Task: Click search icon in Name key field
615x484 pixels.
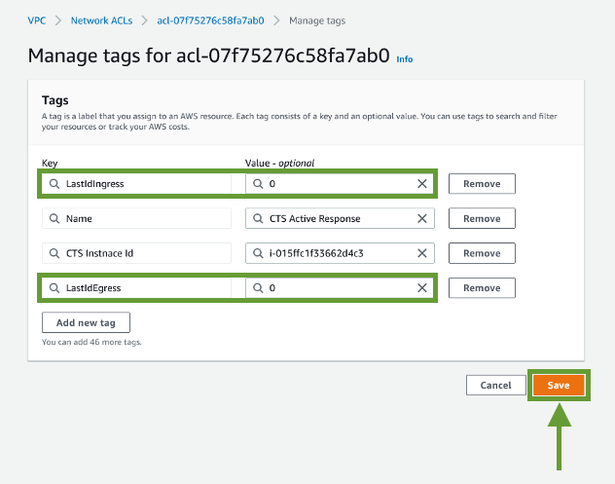Action: click(x=54, y=219)
